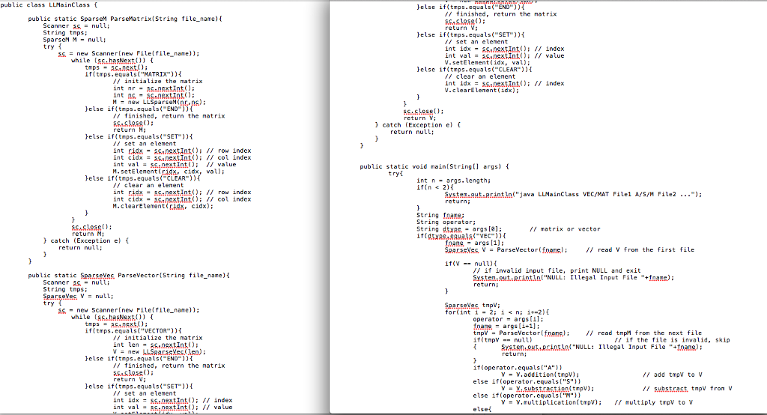
Task: Click the 'String dtype = args[0];' statement
Action: point(459,229)
